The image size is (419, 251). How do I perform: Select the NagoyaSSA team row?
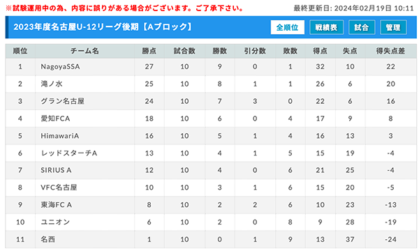[x=211, y=67]
